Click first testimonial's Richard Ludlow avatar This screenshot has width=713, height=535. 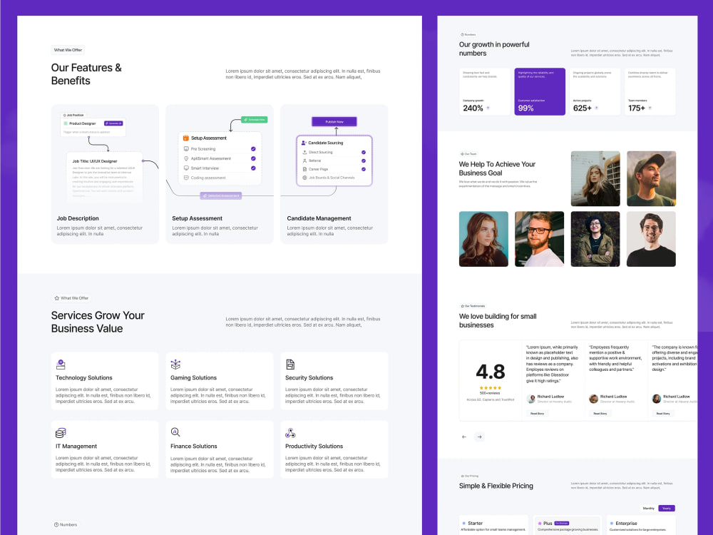click(530, 399)
